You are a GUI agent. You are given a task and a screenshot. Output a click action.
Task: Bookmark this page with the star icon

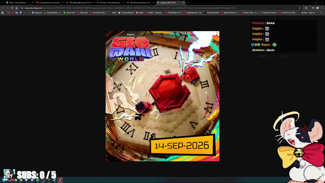coord(300,8)
